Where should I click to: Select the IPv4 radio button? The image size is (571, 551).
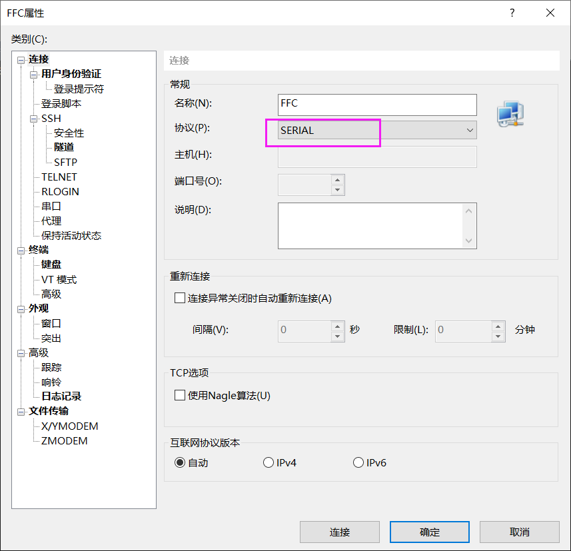(x=269, y=462)
